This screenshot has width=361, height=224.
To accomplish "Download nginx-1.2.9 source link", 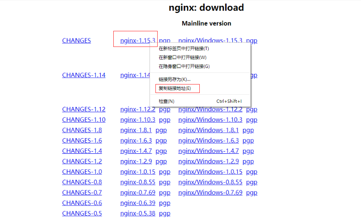I will tap(136, 161).
